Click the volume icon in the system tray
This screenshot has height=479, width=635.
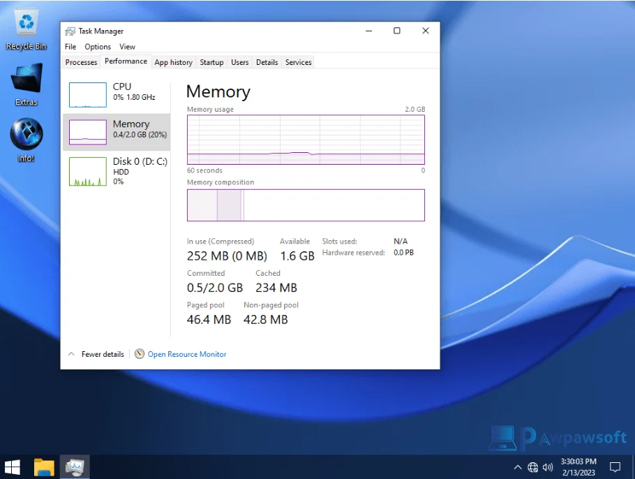pyautogui.click(x=546, y=467)
